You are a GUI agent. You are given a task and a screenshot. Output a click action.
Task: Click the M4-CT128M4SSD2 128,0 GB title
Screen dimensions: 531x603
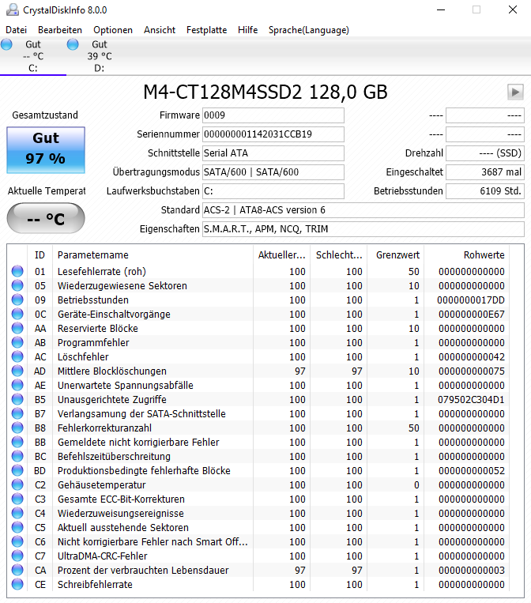click(265, 92)
